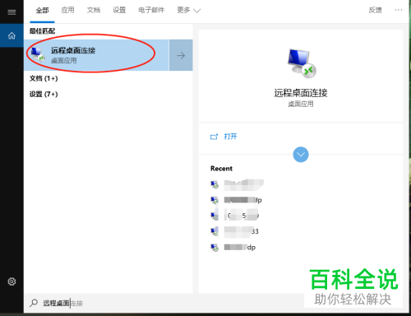Click the RDP icon of the 'fp' entry
Image resolution: width=411 pixels, height=316 pixels.
click(x=215, y=200)
